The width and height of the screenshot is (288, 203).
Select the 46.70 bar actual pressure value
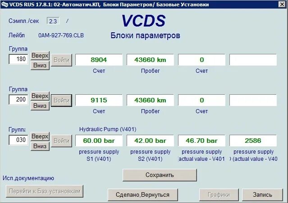tap(201, 141)
